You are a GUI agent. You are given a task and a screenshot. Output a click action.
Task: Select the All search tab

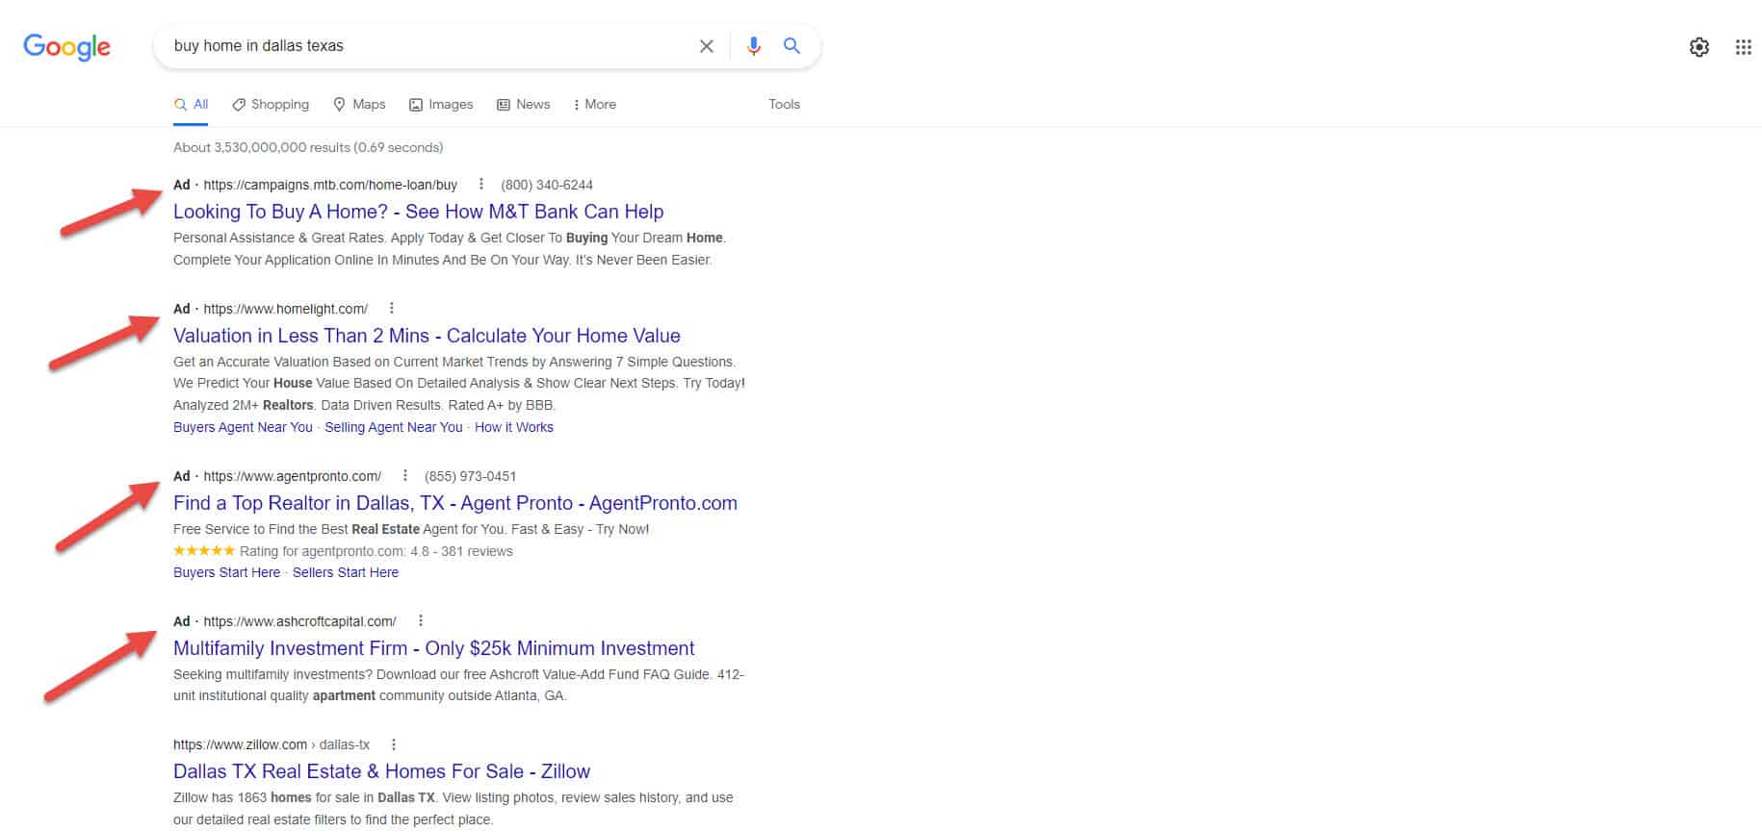[x=191, y=104]
